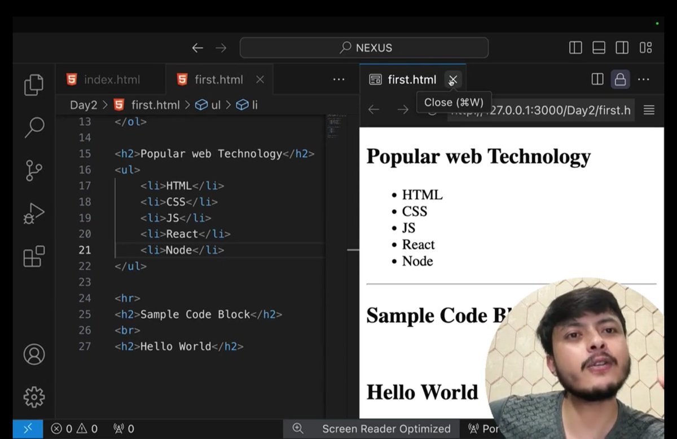Open preview hamburger menu
The height and width of the screenshot is (439, 677).
click(x=649, y=110)
